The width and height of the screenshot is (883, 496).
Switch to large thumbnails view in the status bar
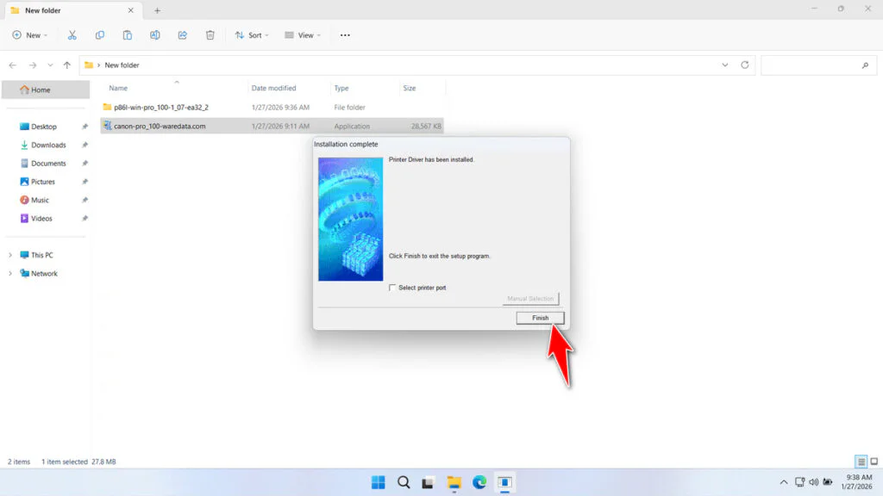pos(874,462)
